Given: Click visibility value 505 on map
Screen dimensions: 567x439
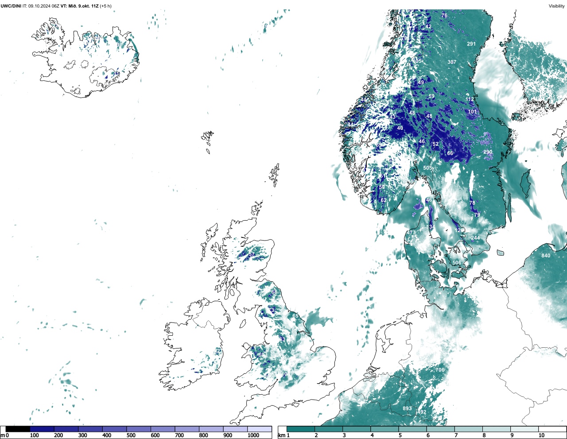Looking at the screenshot, I should pos(427,168).
